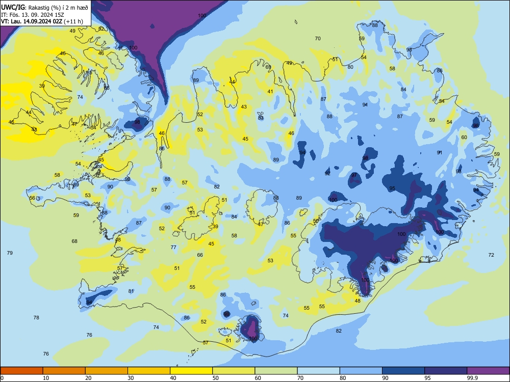Click the map value '97' in the dark blue patch
The width and height of the screenshot is (510, 382).
point(354,175)
